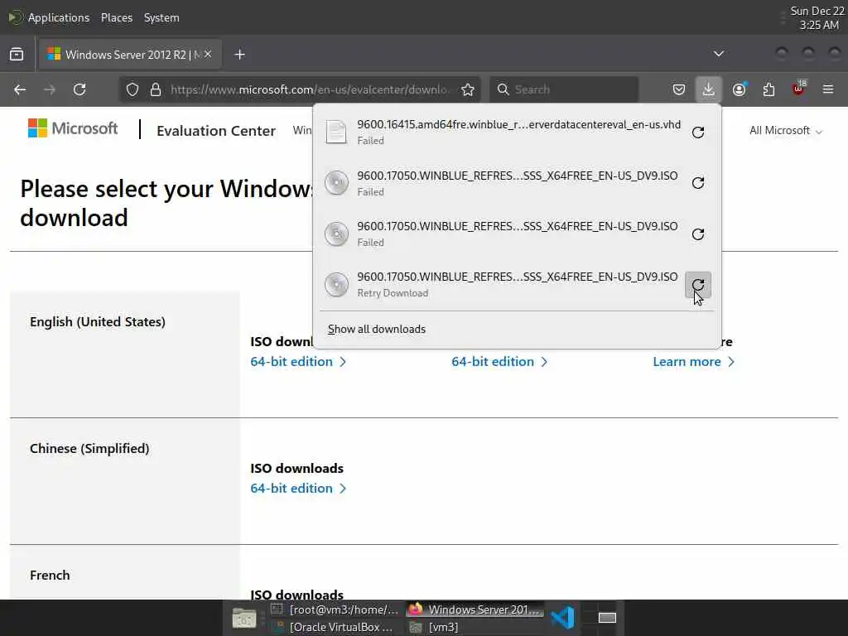This screenshot has width=848, height=636.
Task: Open the uBlock Origin extension icon
Action: point(799,89)
